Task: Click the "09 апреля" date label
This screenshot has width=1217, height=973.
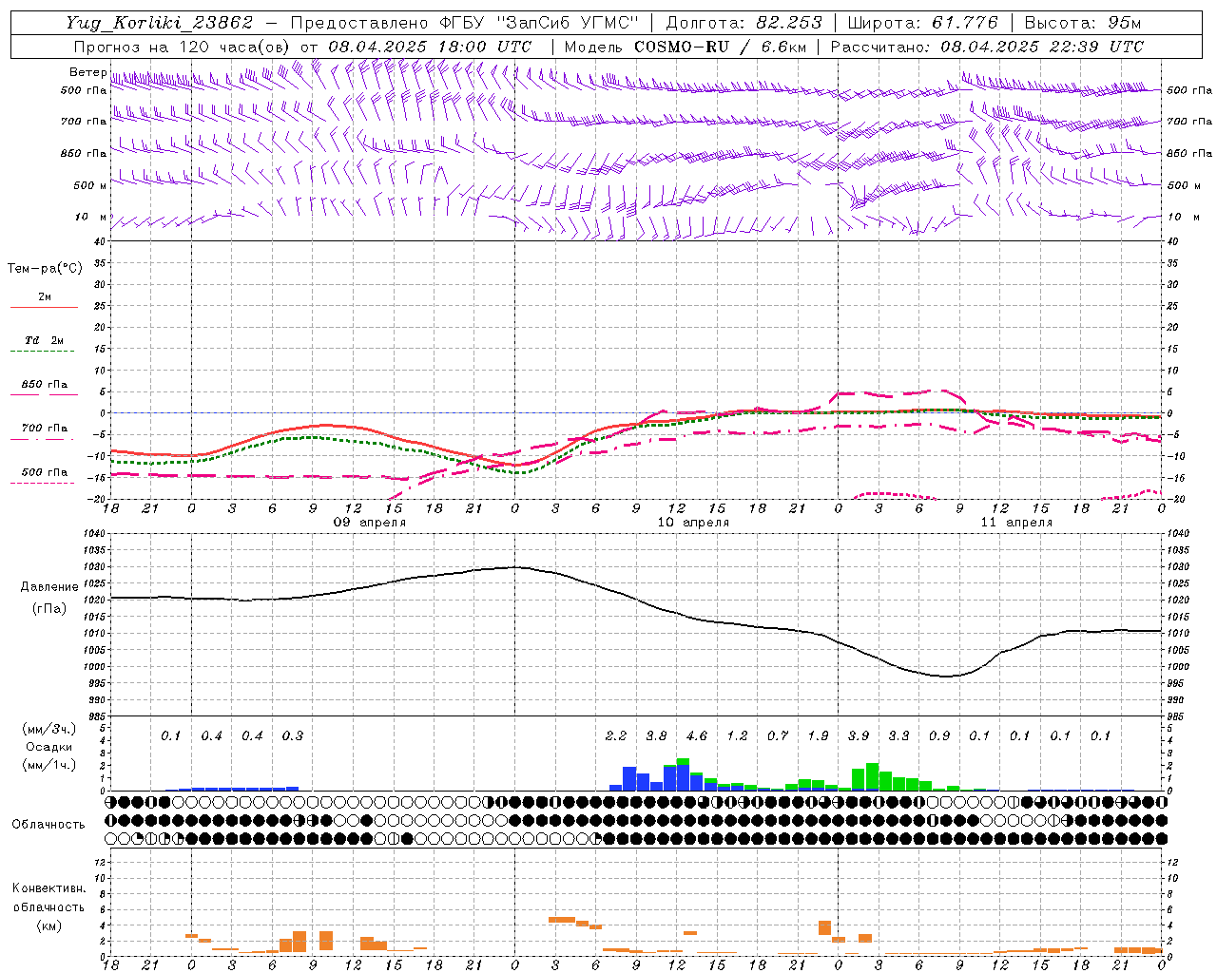Action: click(369, 523)
